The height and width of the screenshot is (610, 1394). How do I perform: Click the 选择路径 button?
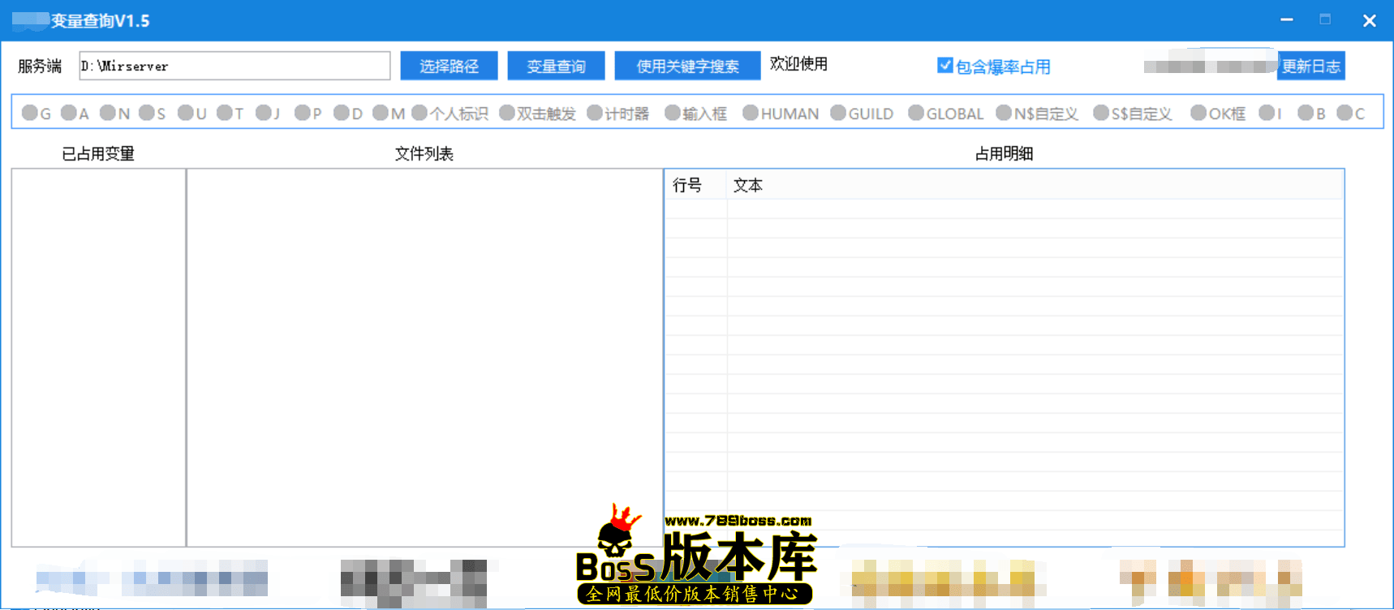click(449, 66)
